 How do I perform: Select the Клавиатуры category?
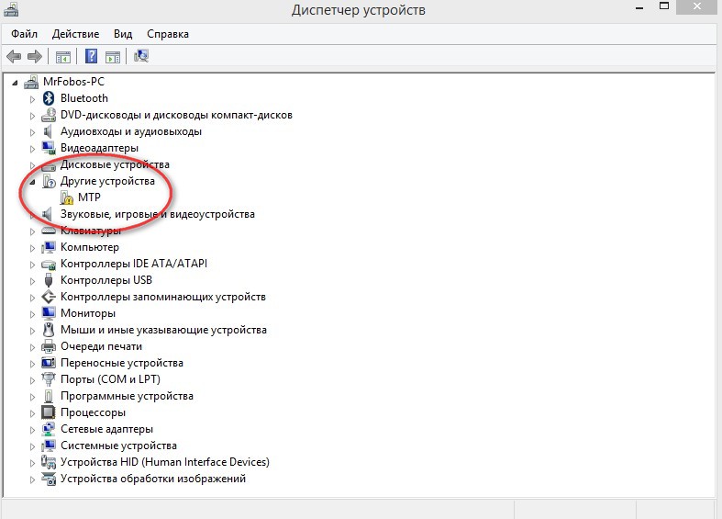91,231
